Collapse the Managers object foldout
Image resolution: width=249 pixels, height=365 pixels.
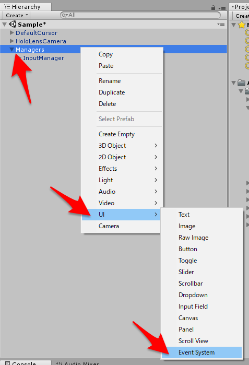coord(11,50)
